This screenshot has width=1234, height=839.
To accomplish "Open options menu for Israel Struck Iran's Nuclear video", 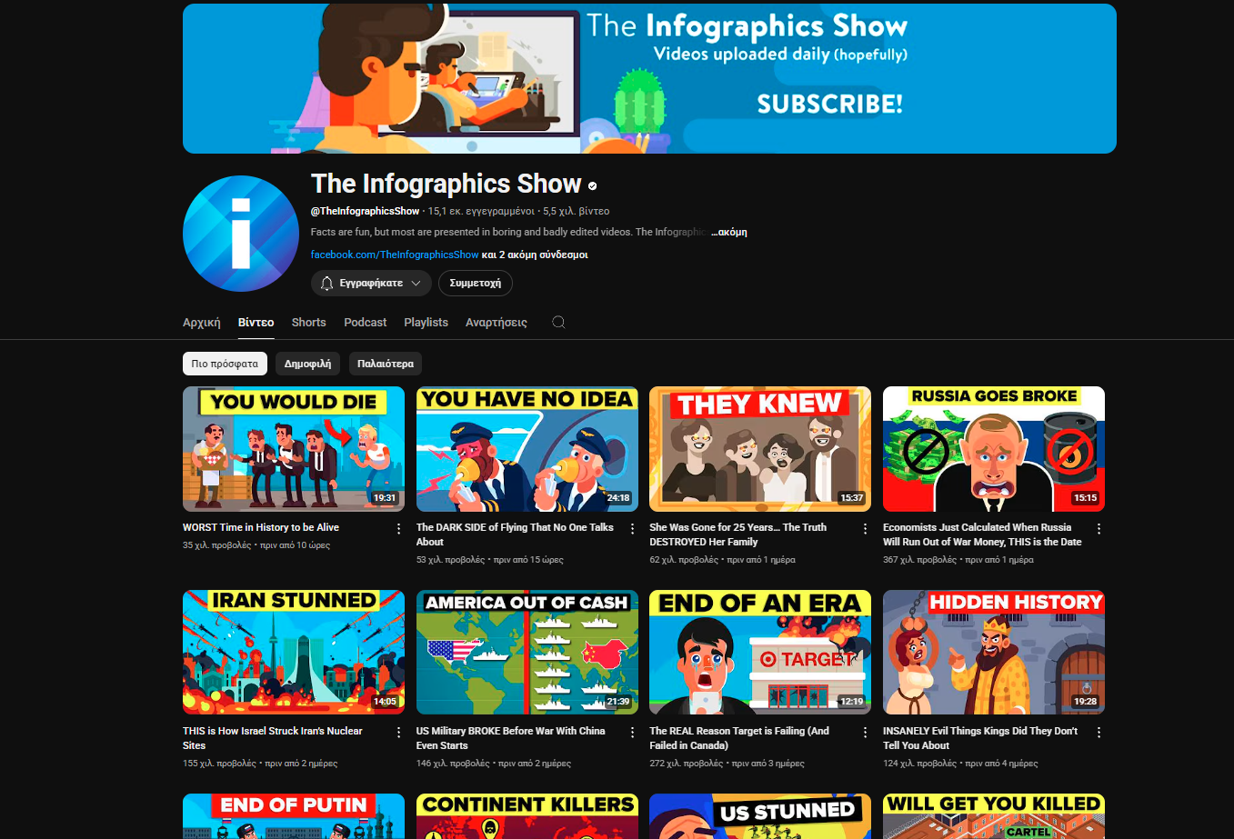I will pyautogui.click(x=398, y=732).
